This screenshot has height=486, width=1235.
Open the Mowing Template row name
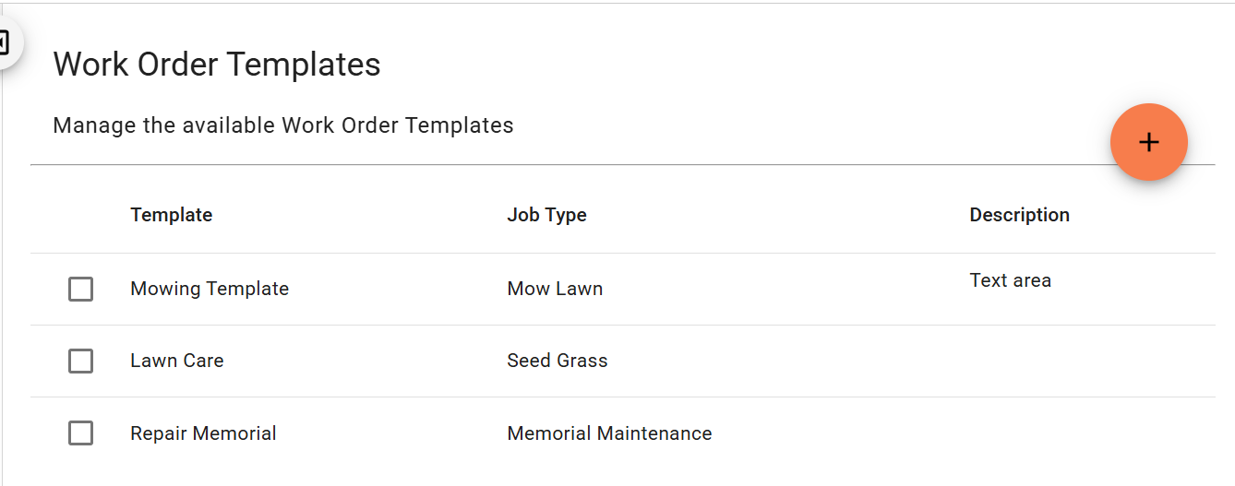click(210, 289)
